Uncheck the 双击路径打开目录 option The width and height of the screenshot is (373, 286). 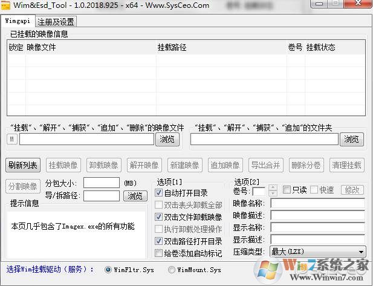[160, 241]
